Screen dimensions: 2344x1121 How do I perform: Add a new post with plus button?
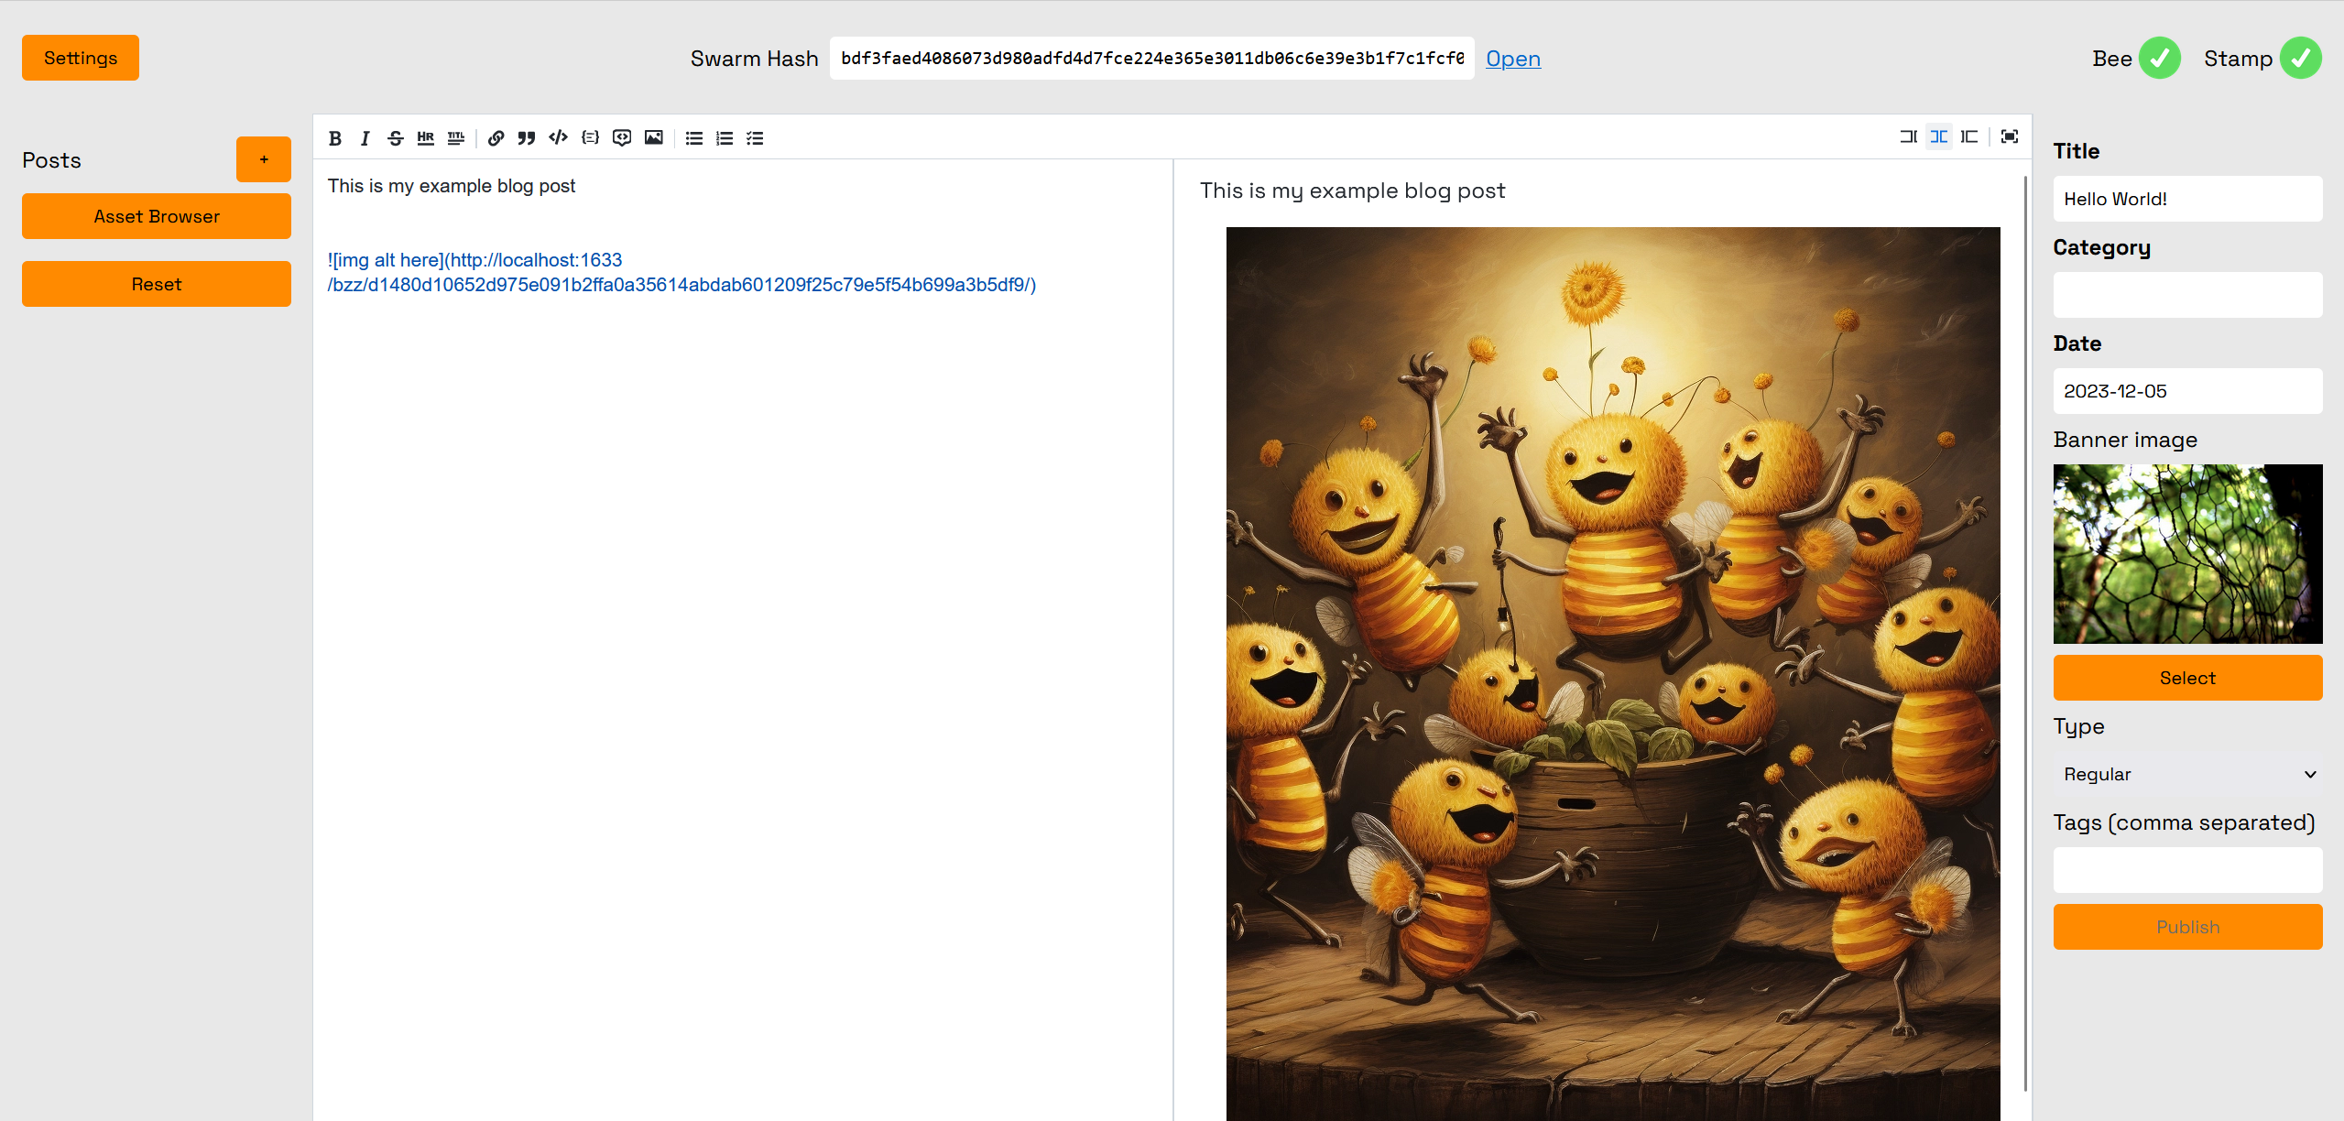point(264,159)
